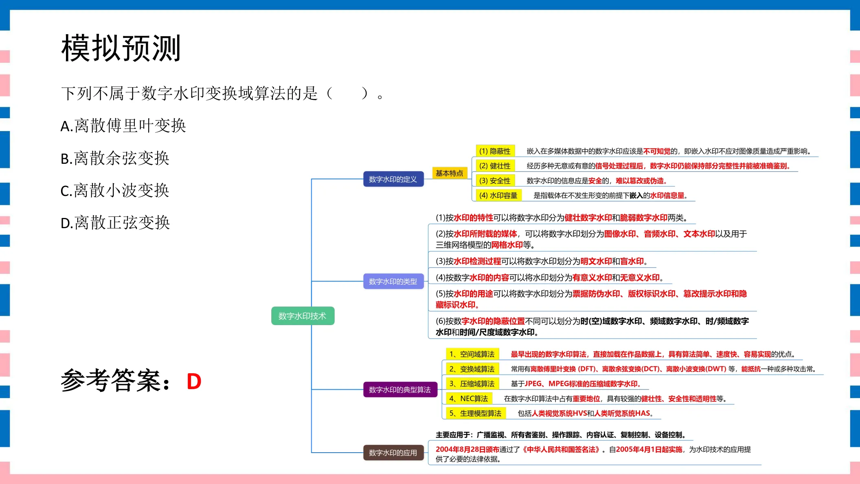Choose option C.离散小波变换
Image resolution: width=860 pixels, height=484 pixels.
115,190
